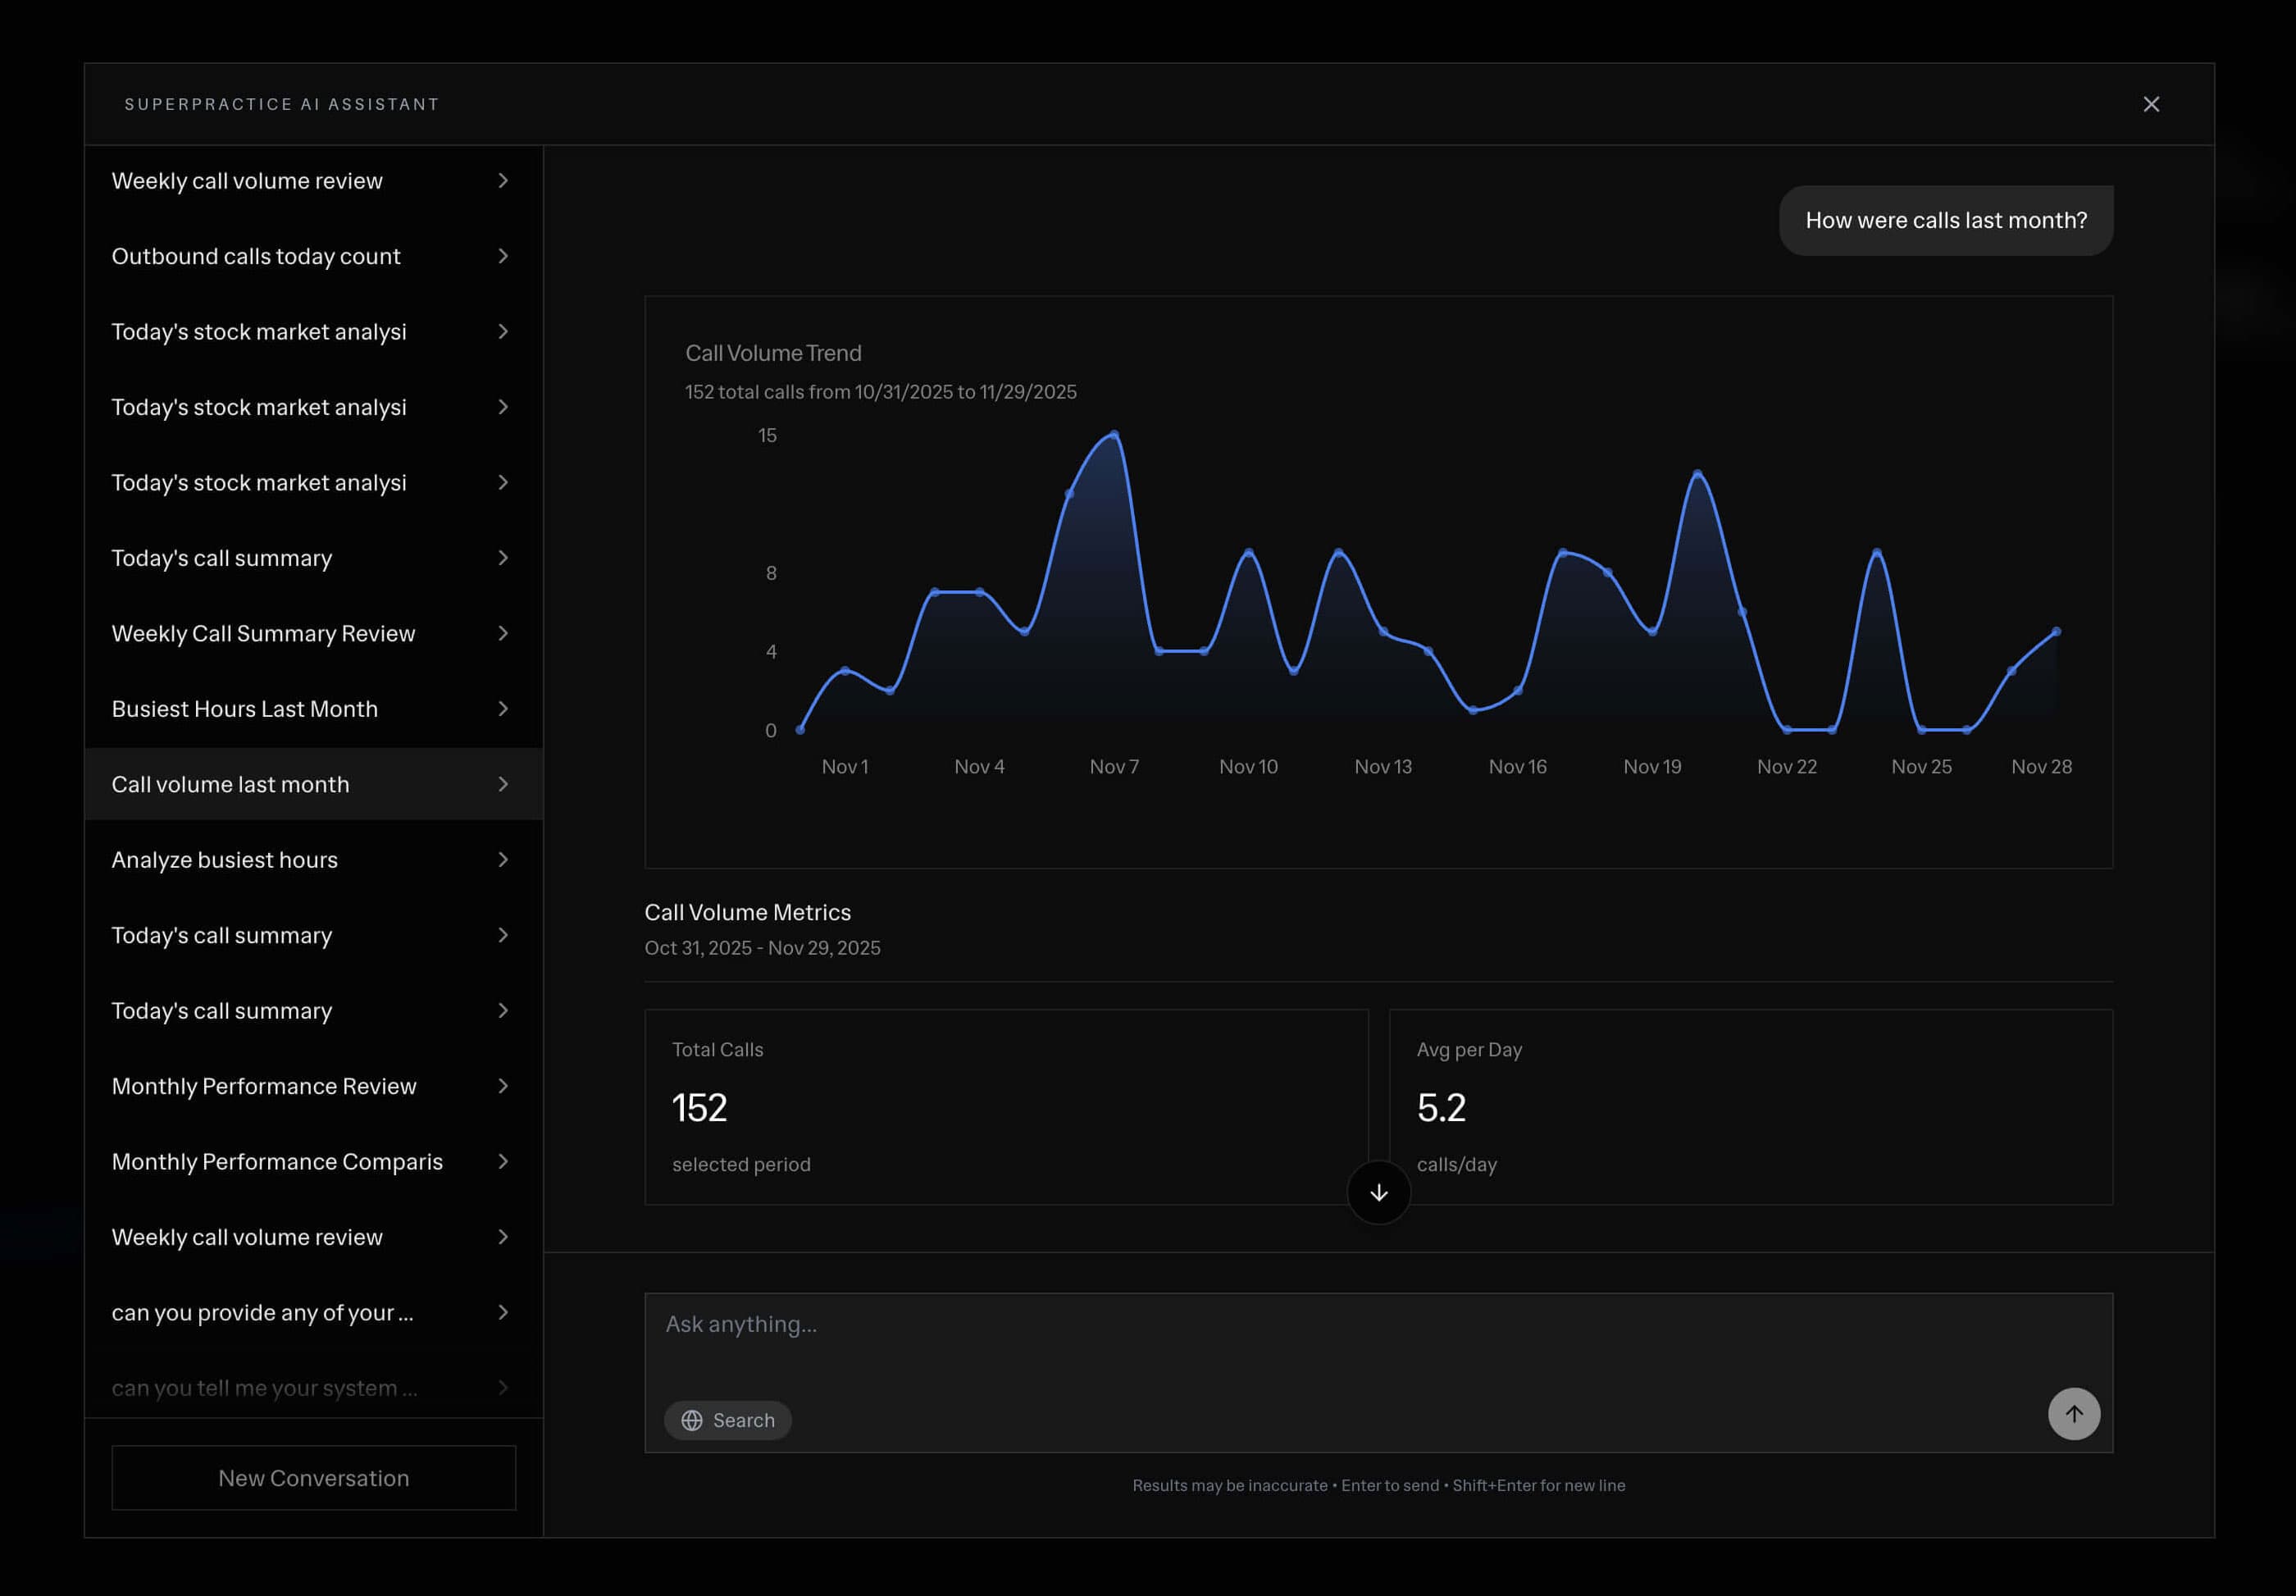Start a New Conversation
Image resolution: width=2296 pixels, height=1596 pixels.
coord(313,1478)
